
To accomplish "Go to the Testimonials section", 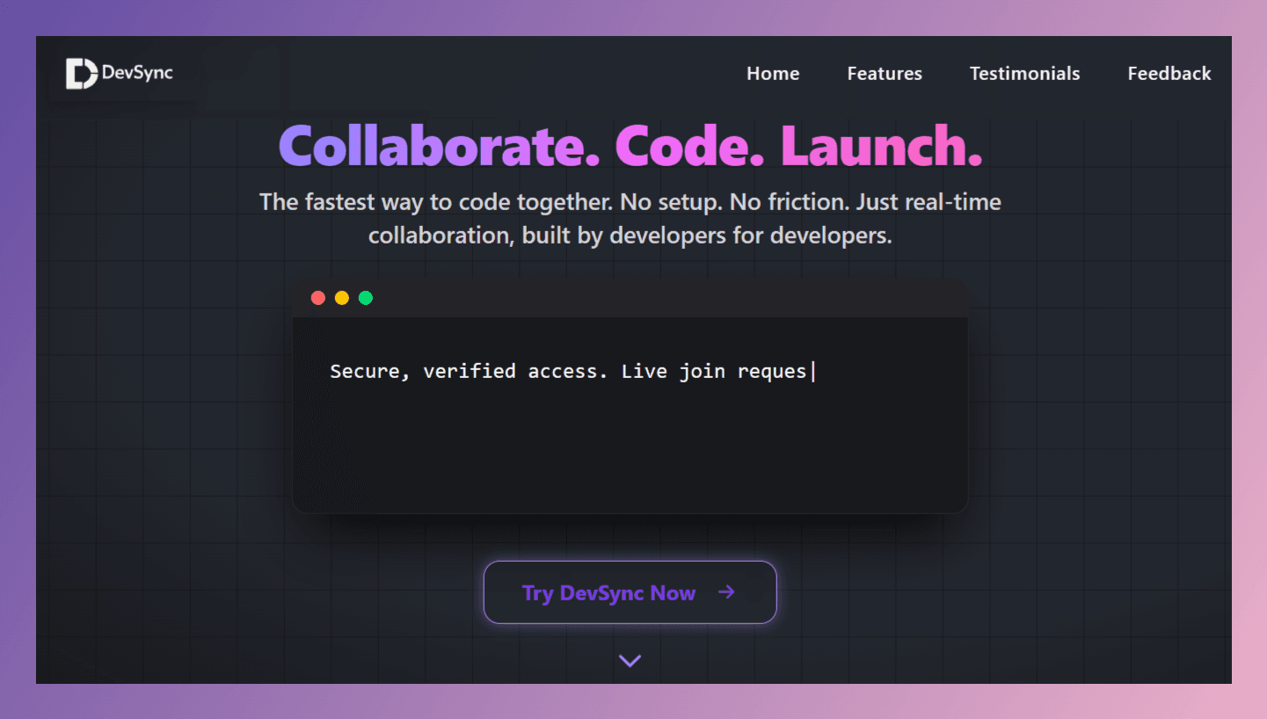I will click(1024, 74).
